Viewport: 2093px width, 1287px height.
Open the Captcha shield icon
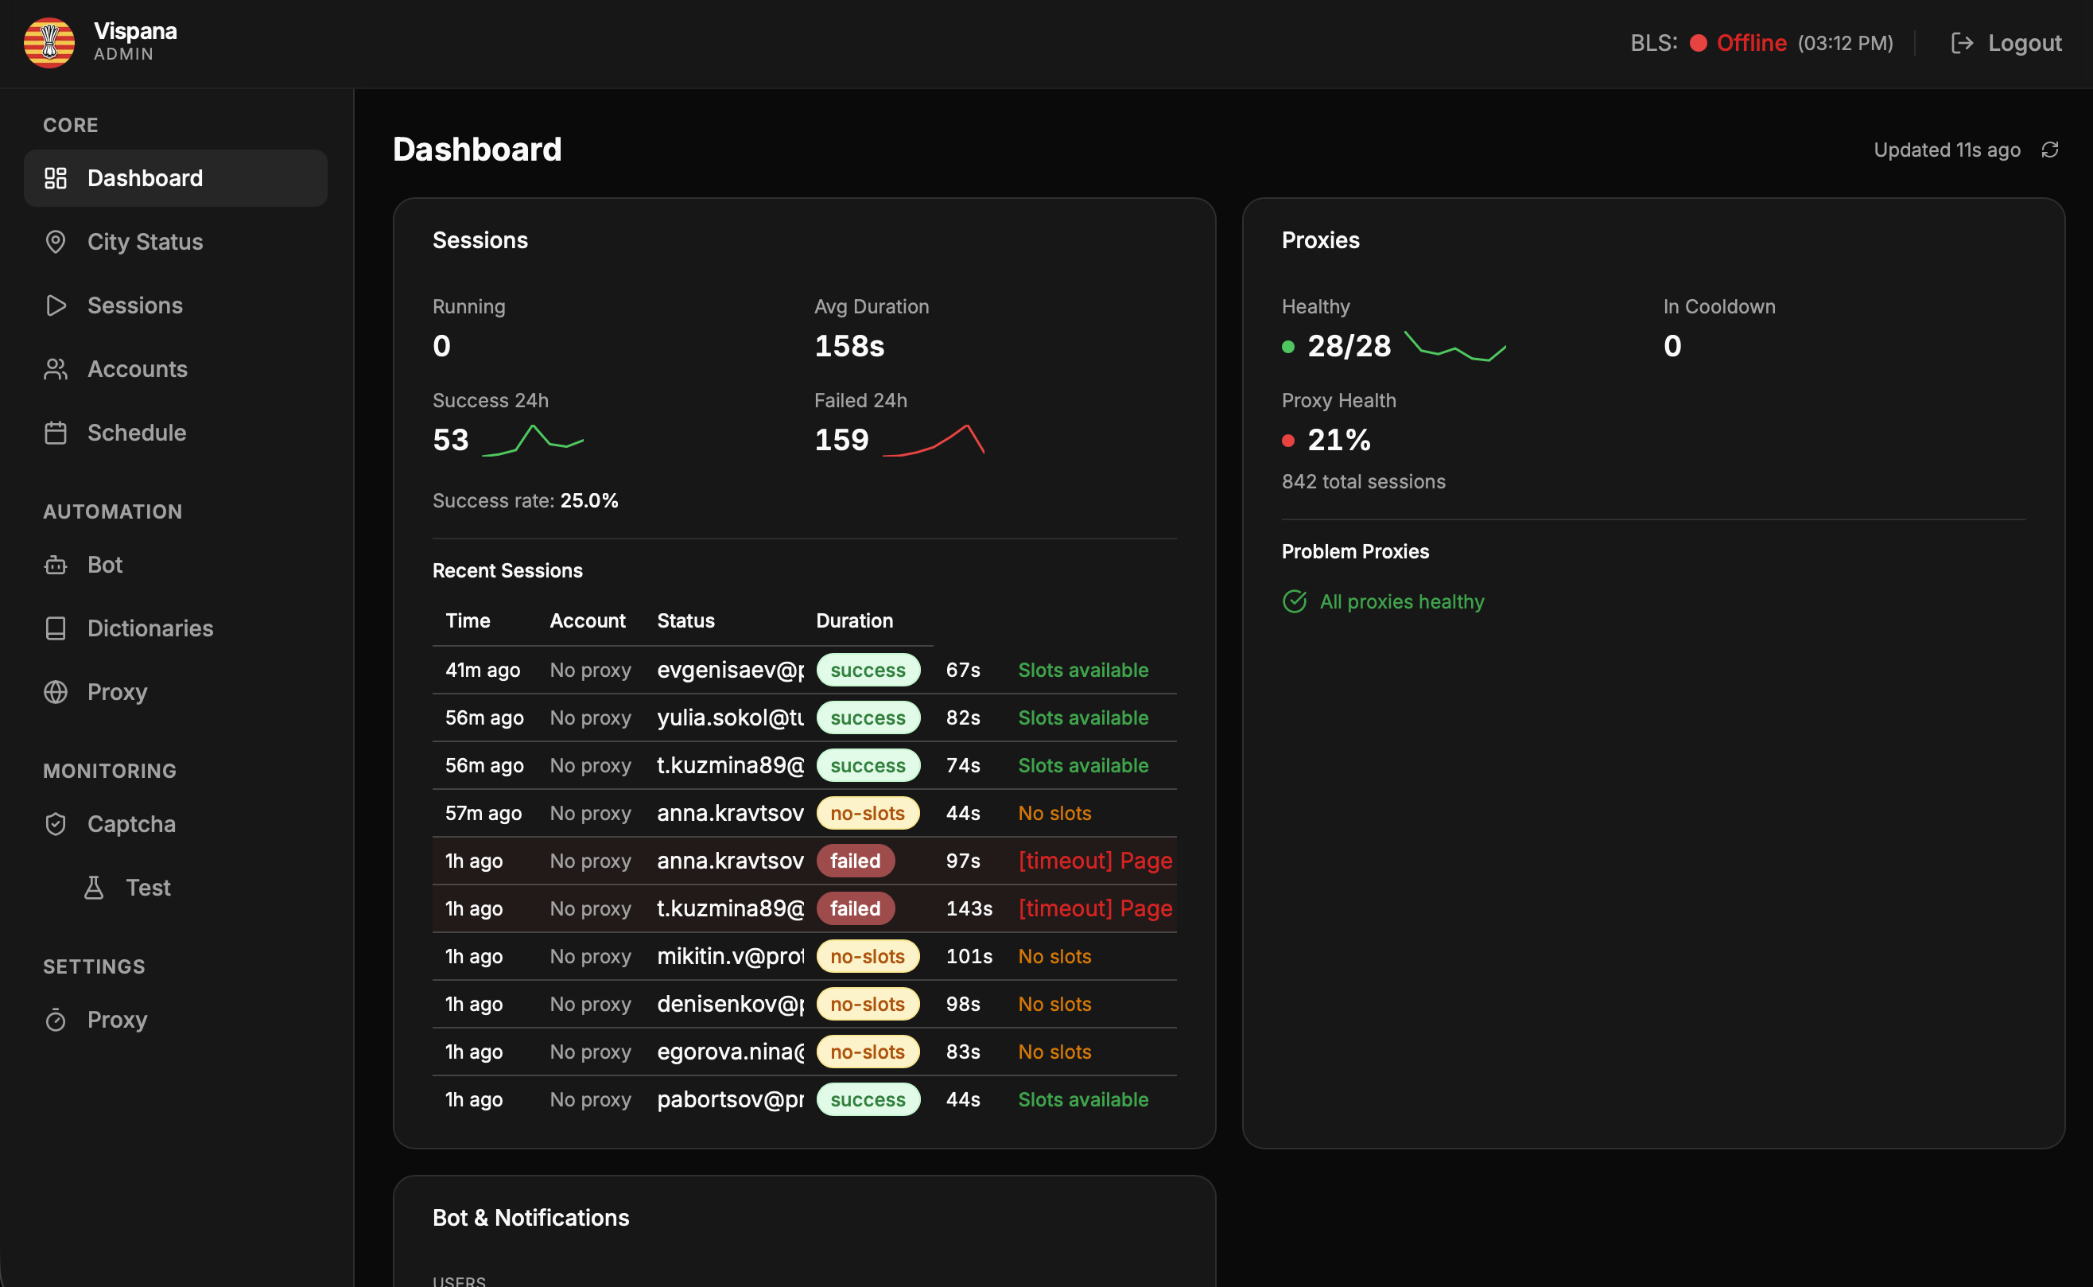click(x=56, y=823)
